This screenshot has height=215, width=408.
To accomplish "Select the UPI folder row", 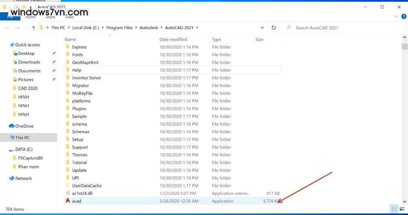I will (172, 178).
